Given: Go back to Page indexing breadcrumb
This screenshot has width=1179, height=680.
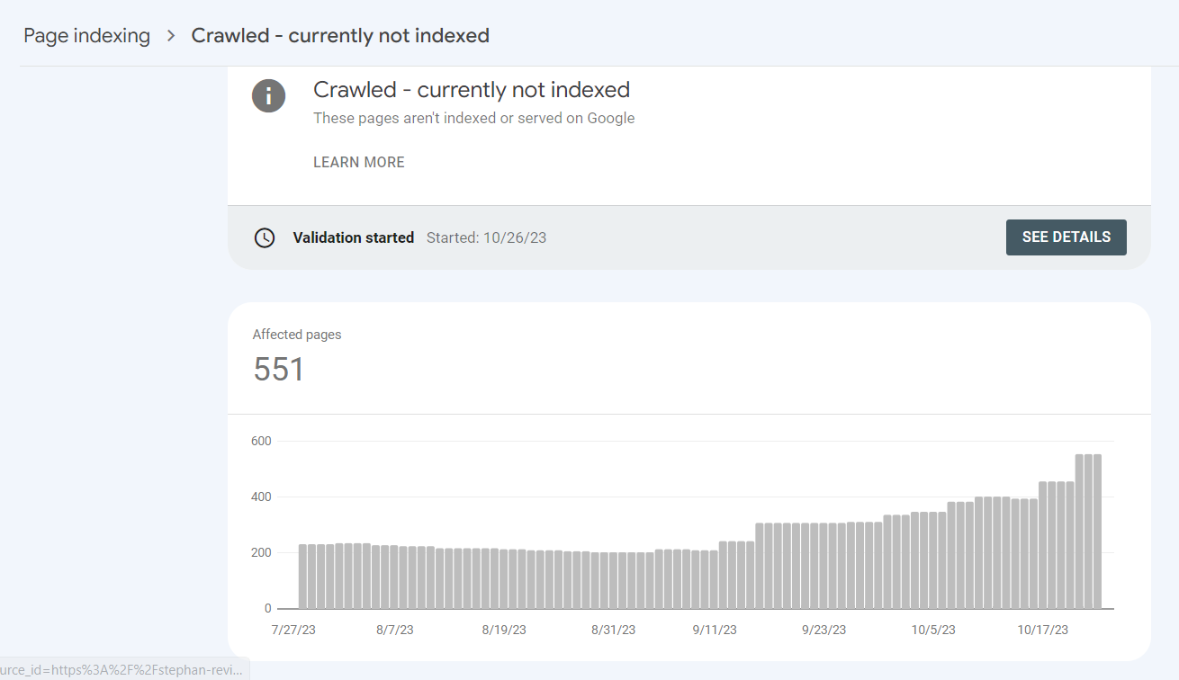Looking at the screenshot, I should coord(86,36).
